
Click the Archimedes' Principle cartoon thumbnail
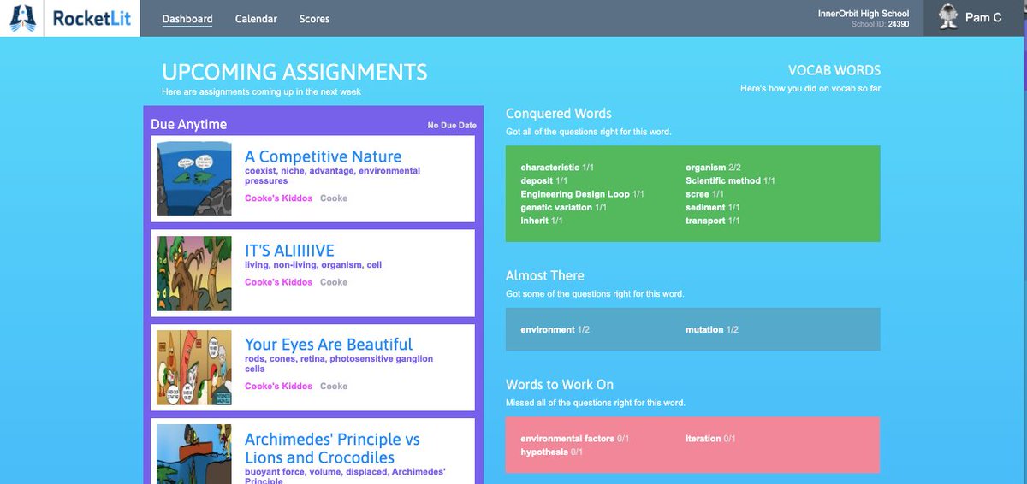coord(194,454)
